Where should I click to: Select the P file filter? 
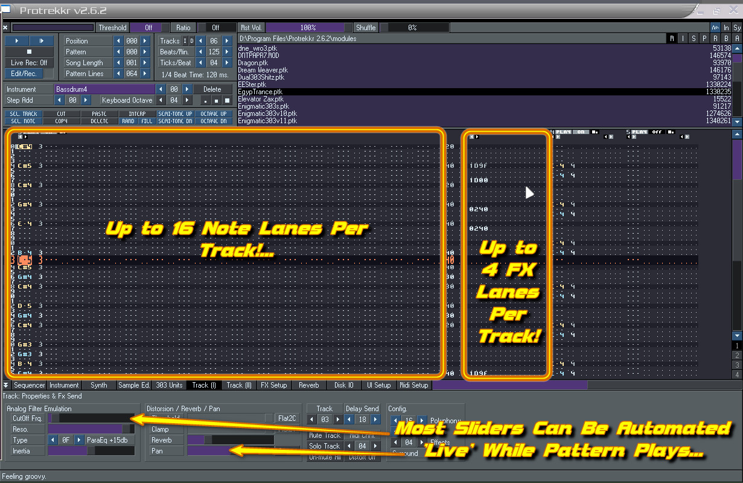704,39
